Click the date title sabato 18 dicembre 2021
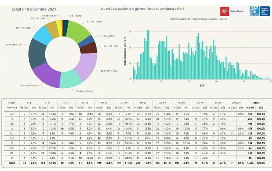Screen dimensions: 272x171 tap(34, 9)
